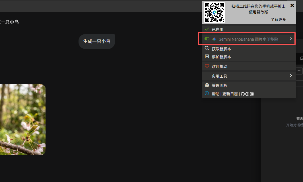This screenshot has width=303, height=182.
Task: Expand the Gemini NanoBanana script submenu arrow
Action: [291, 39]
